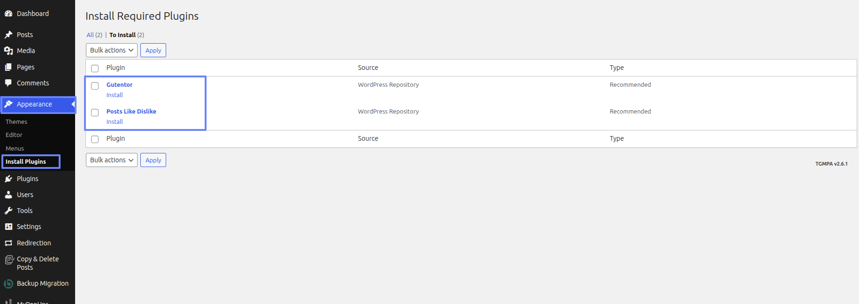The height and width of the screenshot is (304, 859).
Task: Click the Backup Migration icon
Action: click(8, 283)
